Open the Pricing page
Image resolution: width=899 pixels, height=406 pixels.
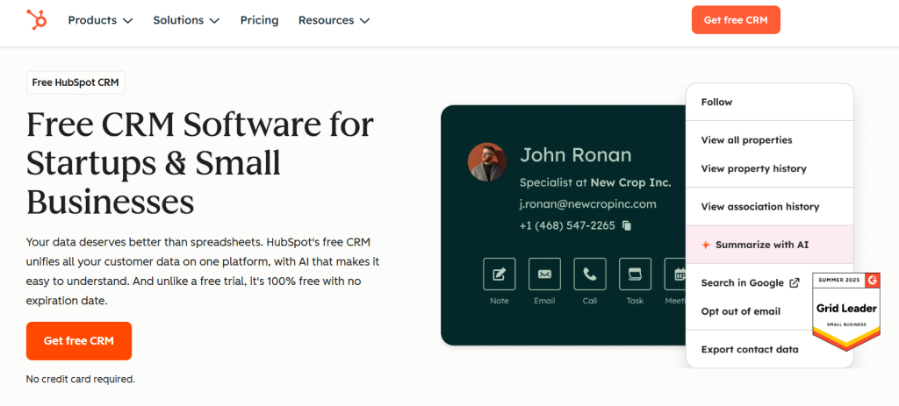[x=259, y=20]
